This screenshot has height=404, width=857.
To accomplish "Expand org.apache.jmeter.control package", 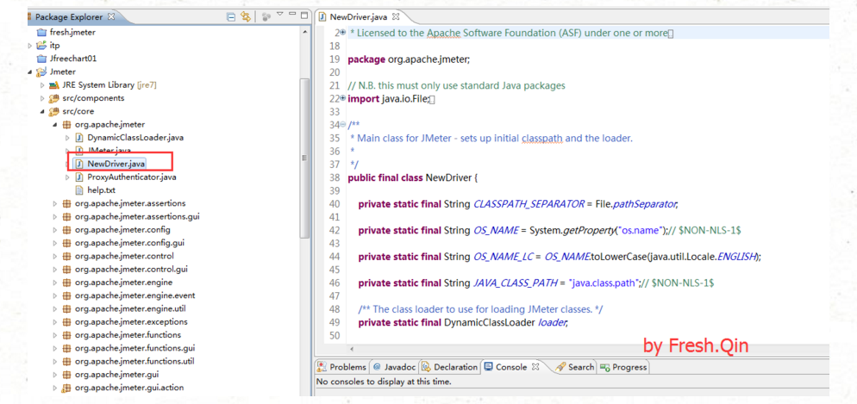I will click(54, 256).
